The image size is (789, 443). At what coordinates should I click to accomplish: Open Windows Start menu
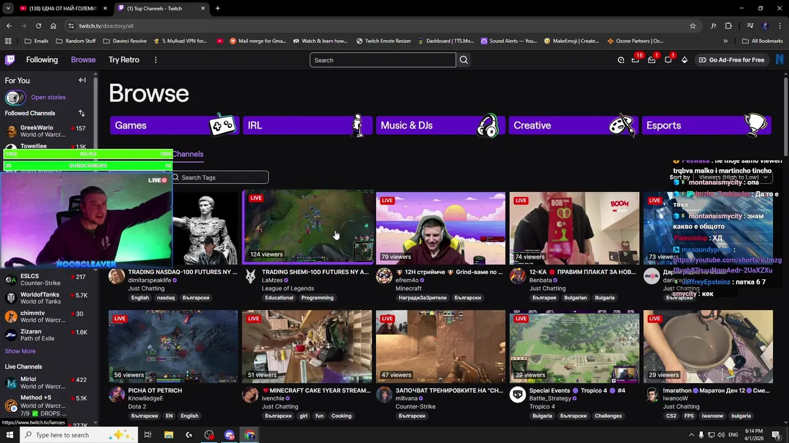pos(9,435)
